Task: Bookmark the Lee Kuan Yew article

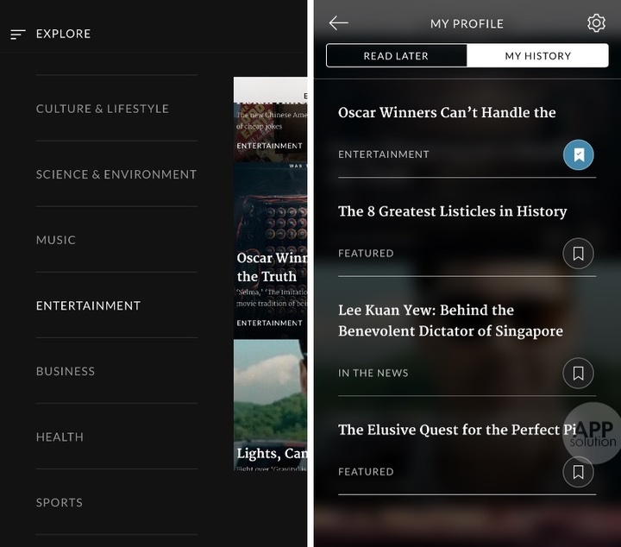Action: 578,374
